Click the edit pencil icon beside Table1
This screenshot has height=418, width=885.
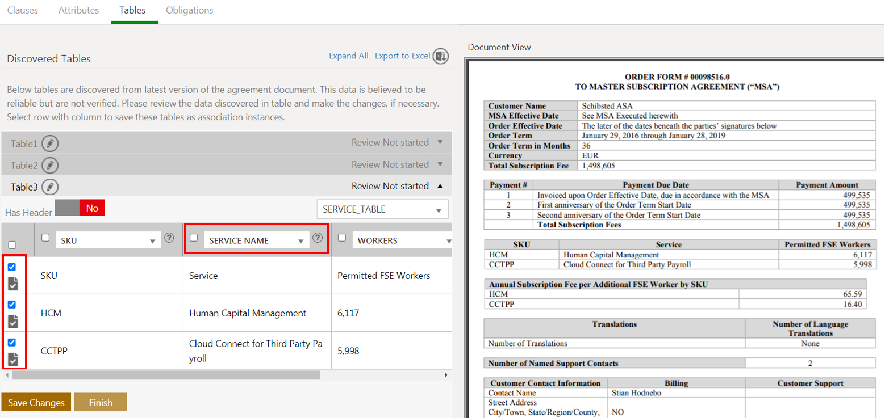(50, 143)
